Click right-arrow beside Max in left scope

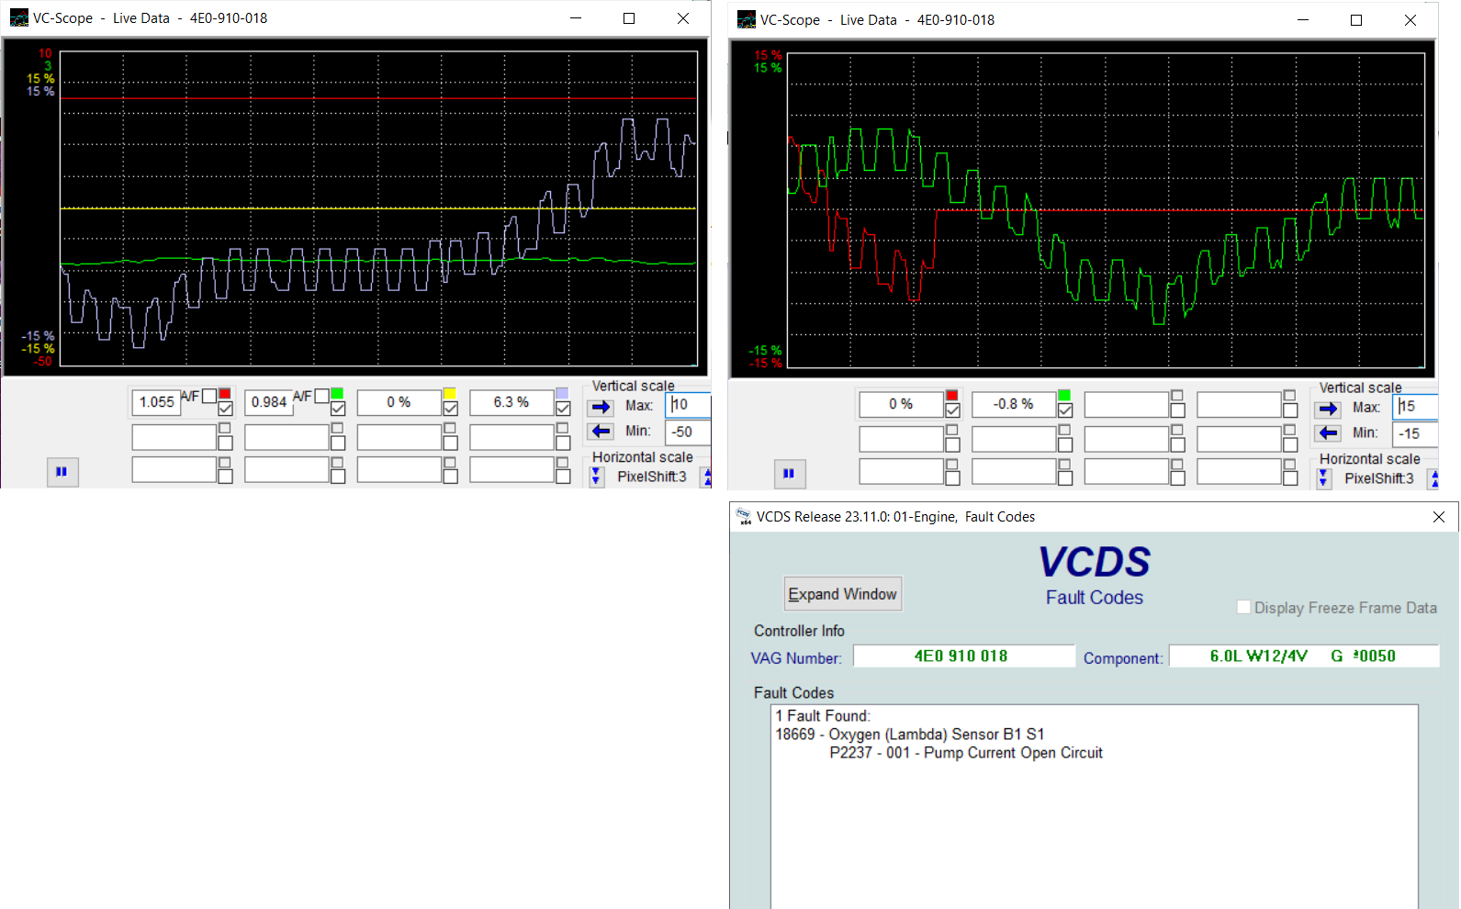601,407
